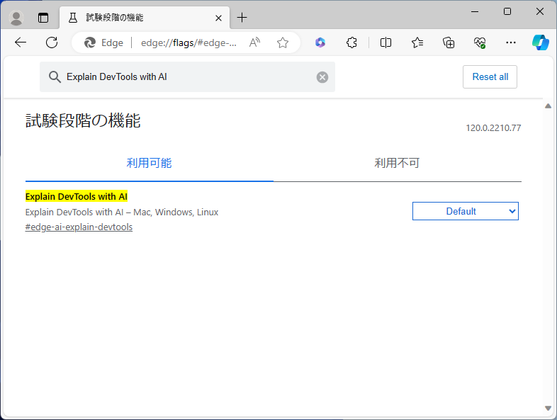Click the flags search magnifier icon

55,76
